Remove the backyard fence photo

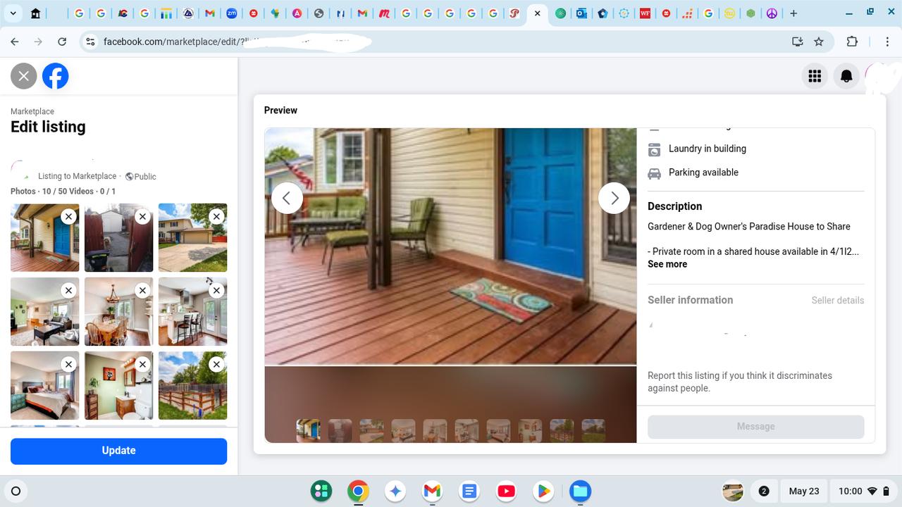click(216, 364)
